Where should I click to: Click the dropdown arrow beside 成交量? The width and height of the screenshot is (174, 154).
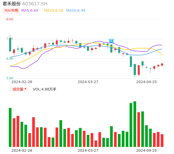coord(25,89)
